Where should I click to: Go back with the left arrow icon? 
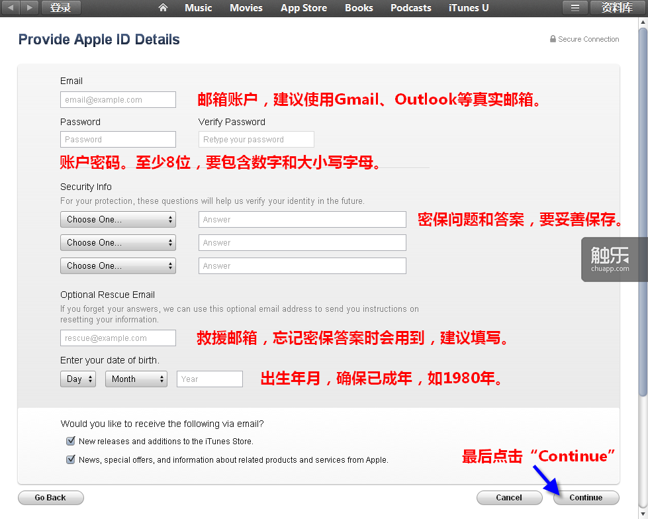coord(11,7)
